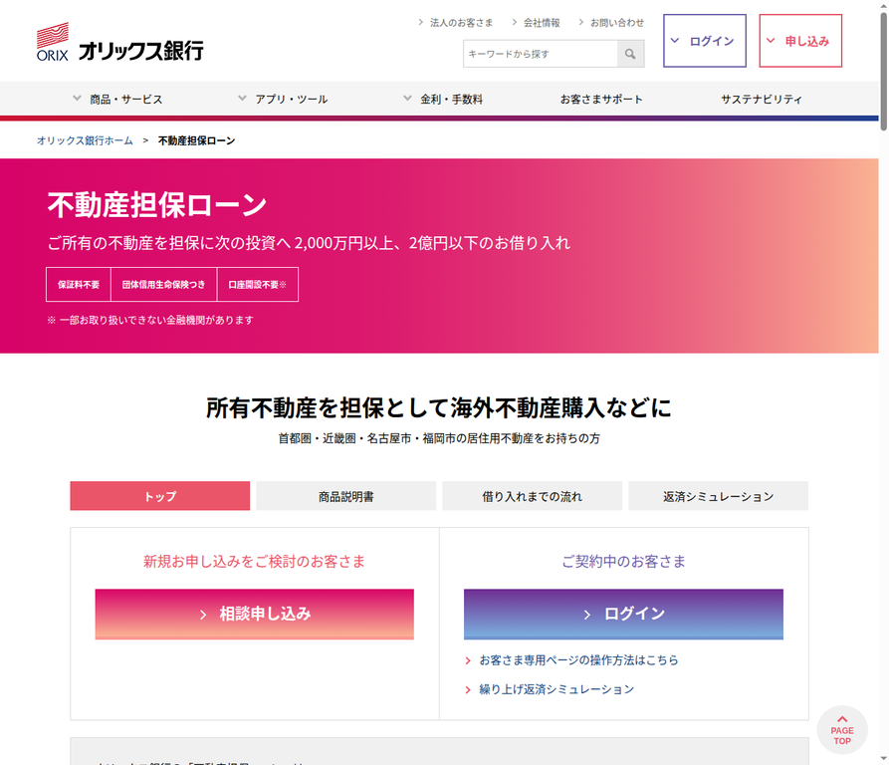Click the 団体信用生命保険つき badge
The height and width of the screenshot is (765, 889).
(x=164, y=285)
